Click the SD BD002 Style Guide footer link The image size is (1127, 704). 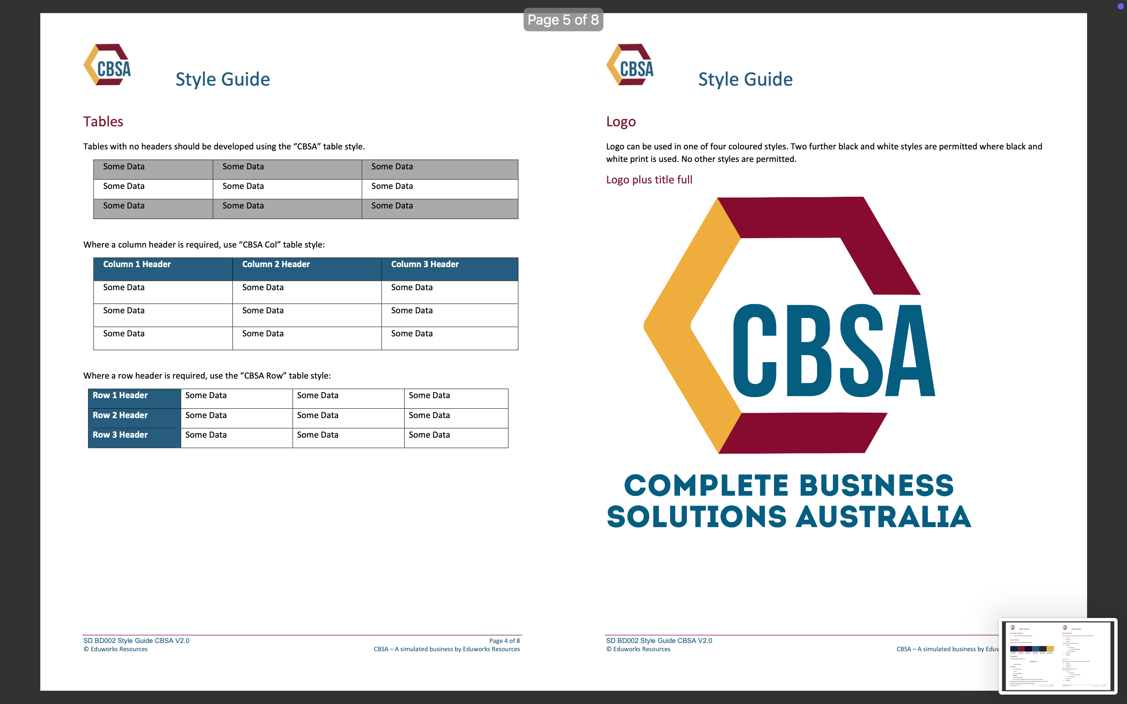[x=136, y=640]
